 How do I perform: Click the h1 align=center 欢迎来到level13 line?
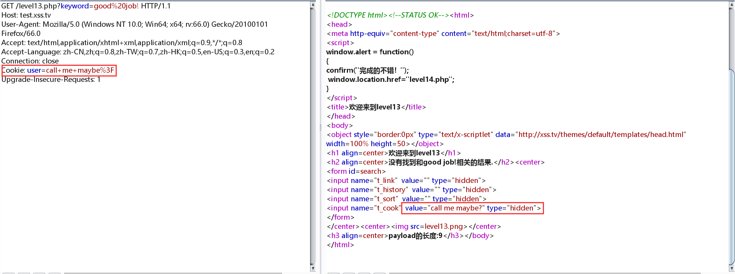point(394,153)
